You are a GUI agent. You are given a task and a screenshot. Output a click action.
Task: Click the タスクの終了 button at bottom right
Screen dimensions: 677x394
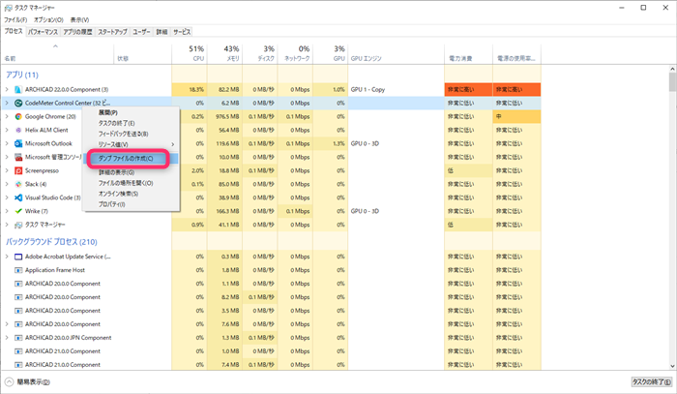(652, 382)
